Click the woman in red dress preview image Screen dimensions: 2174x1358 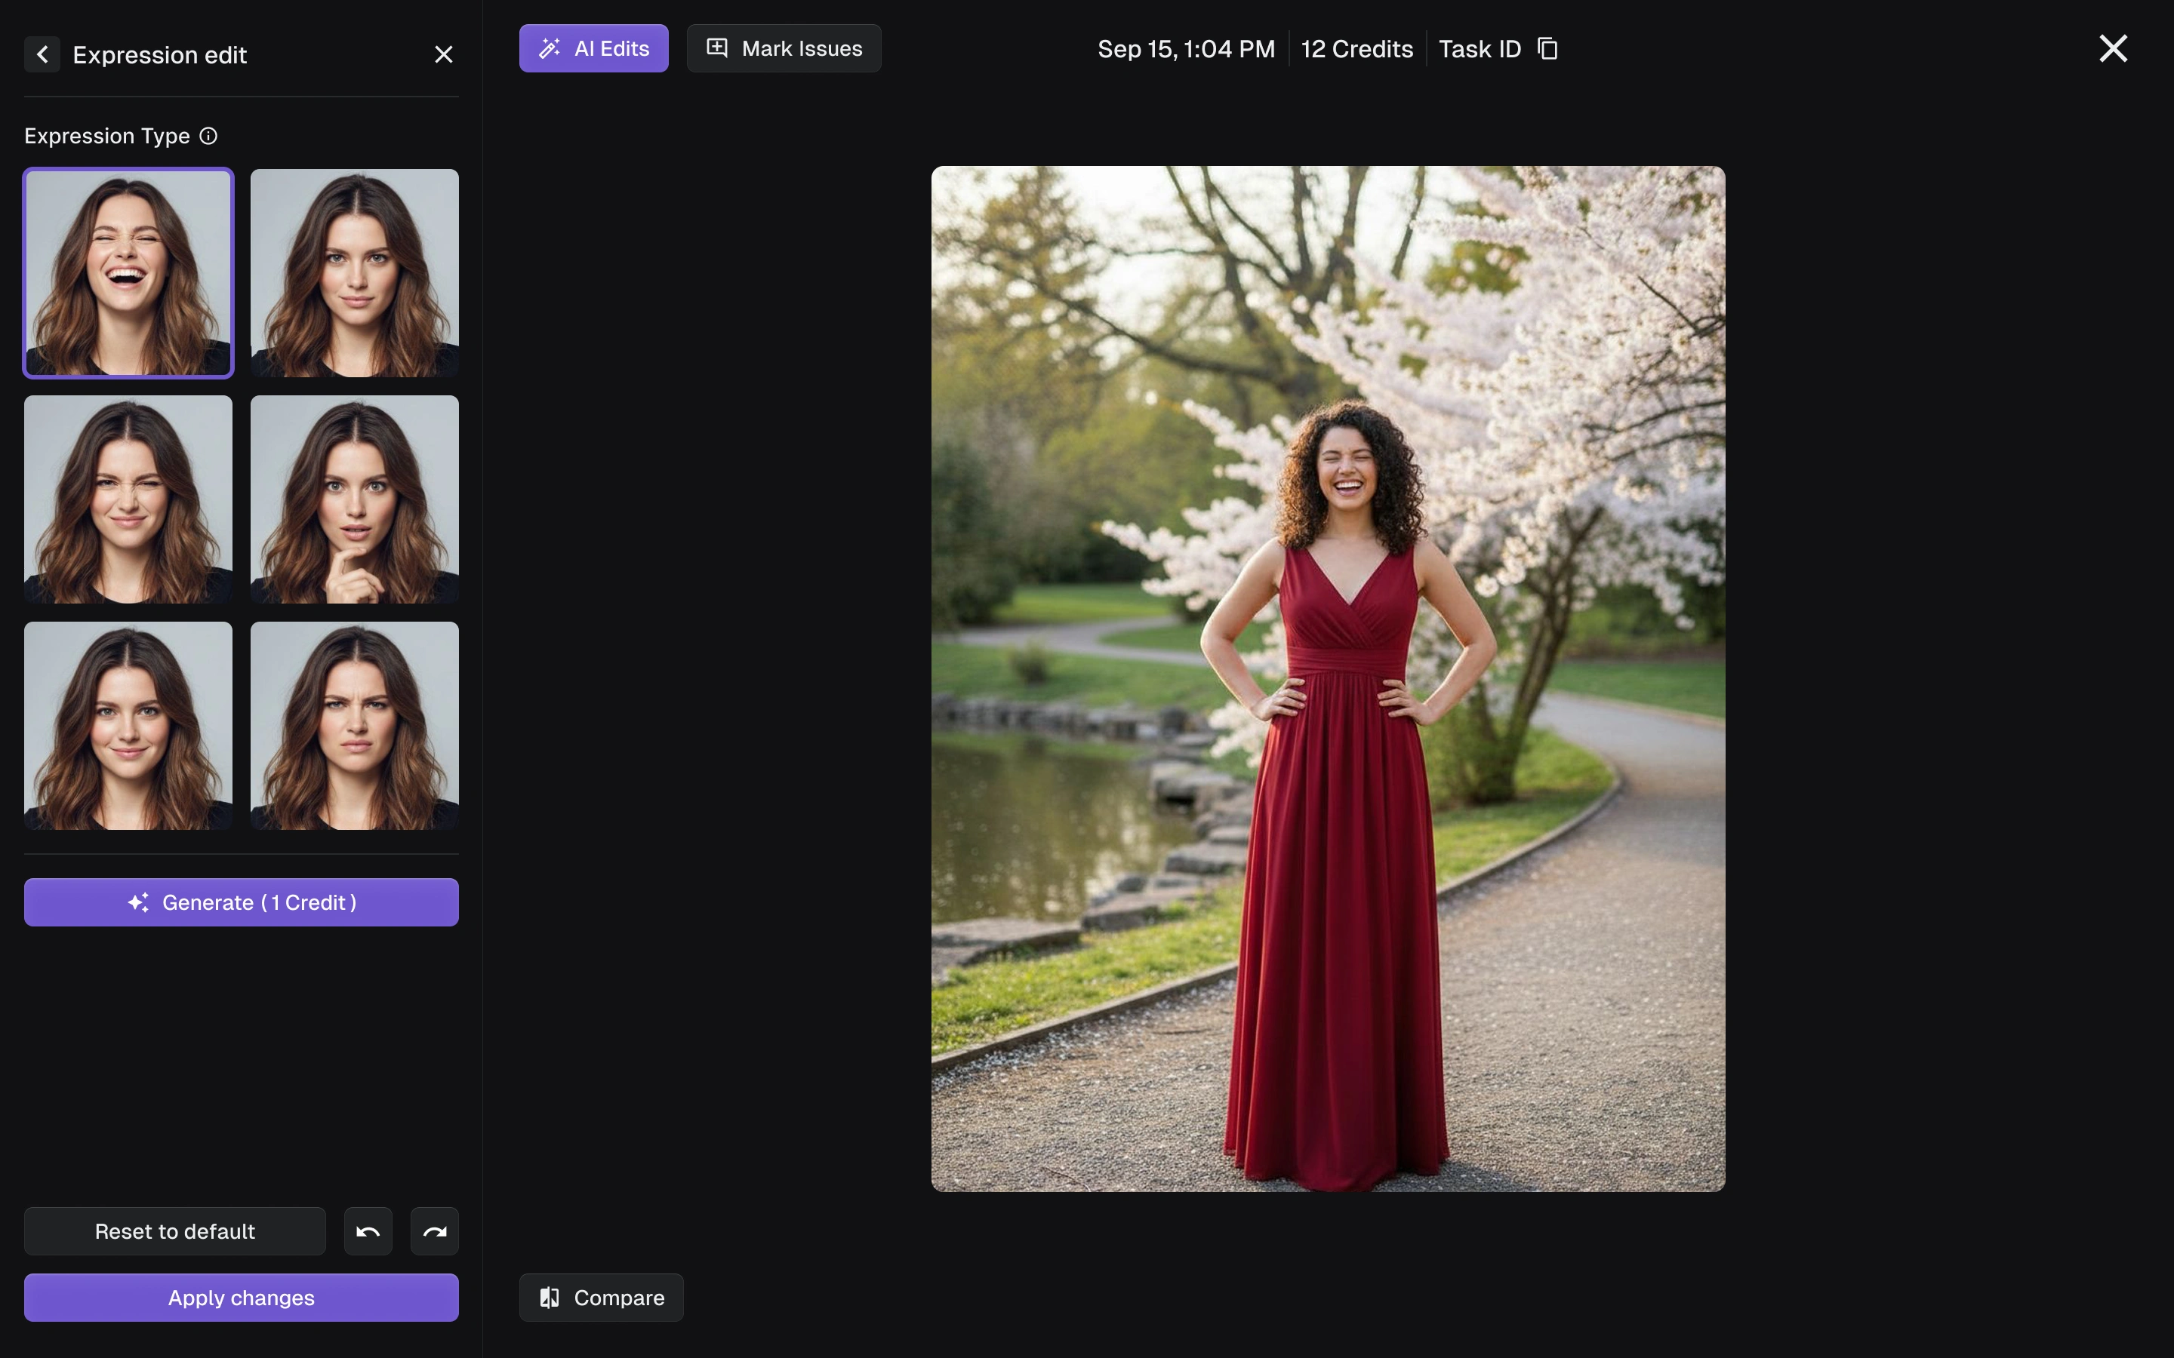click(1328, 679)
